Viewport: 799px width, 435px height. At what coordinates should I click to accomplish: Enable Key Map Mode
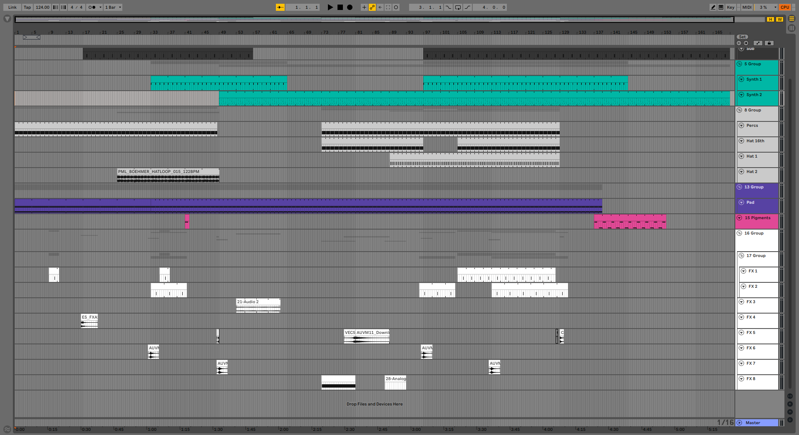(x=730, y=7)
